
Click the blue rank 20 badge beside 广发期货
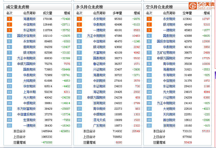point(79,126)
